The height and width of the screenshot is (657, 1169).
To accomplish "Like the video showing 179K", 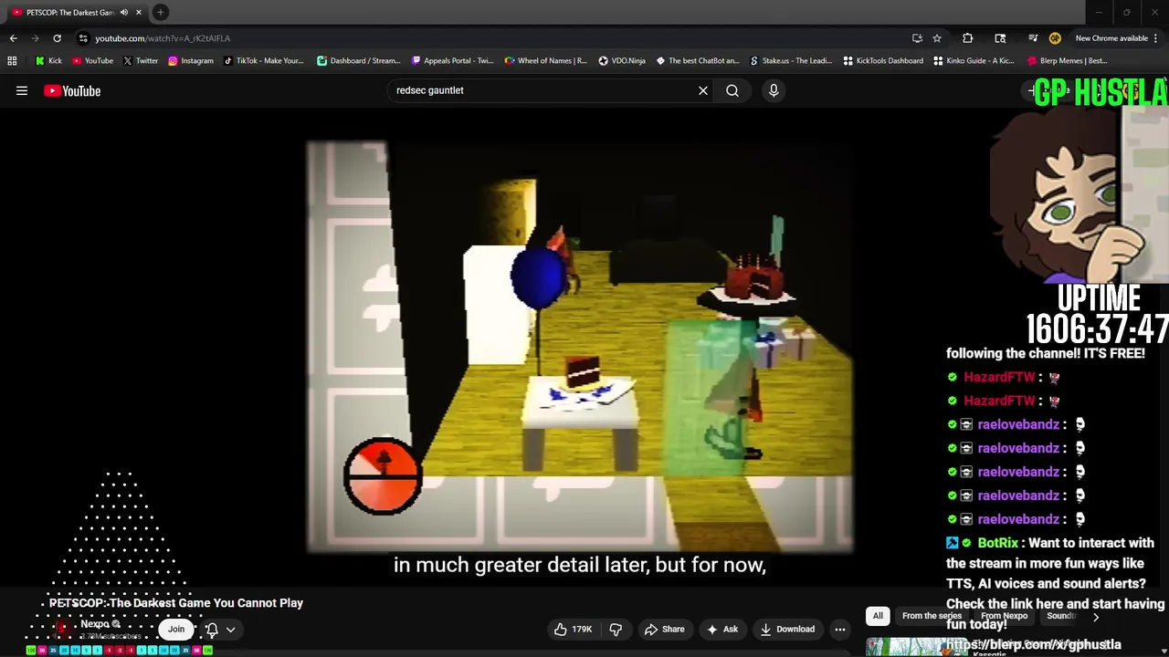I will click(574, 629).
